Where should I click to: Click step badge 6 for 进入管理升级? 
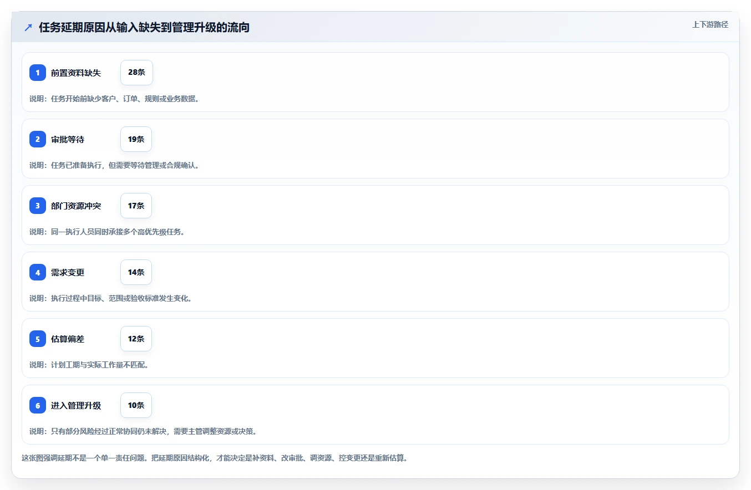[x=38, y=405]
